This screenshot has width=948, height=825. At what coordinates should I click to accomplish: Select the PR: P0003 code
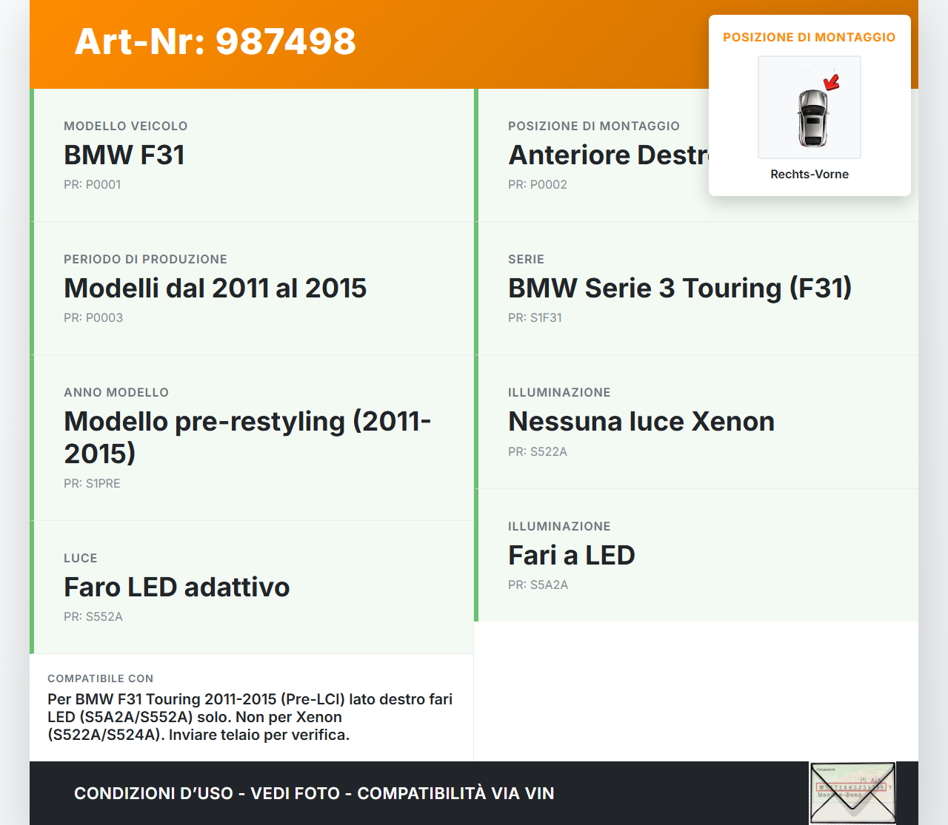point(93,317)
